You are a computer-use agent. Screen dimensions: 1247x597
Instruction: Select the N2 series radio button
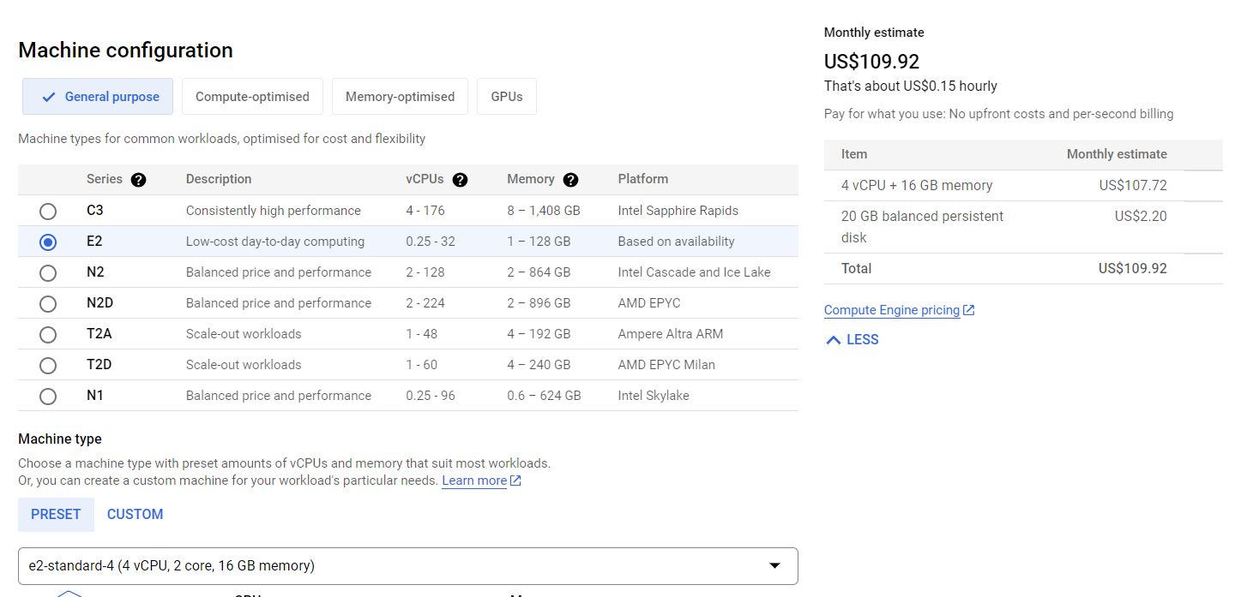click(x=48, y=273)
